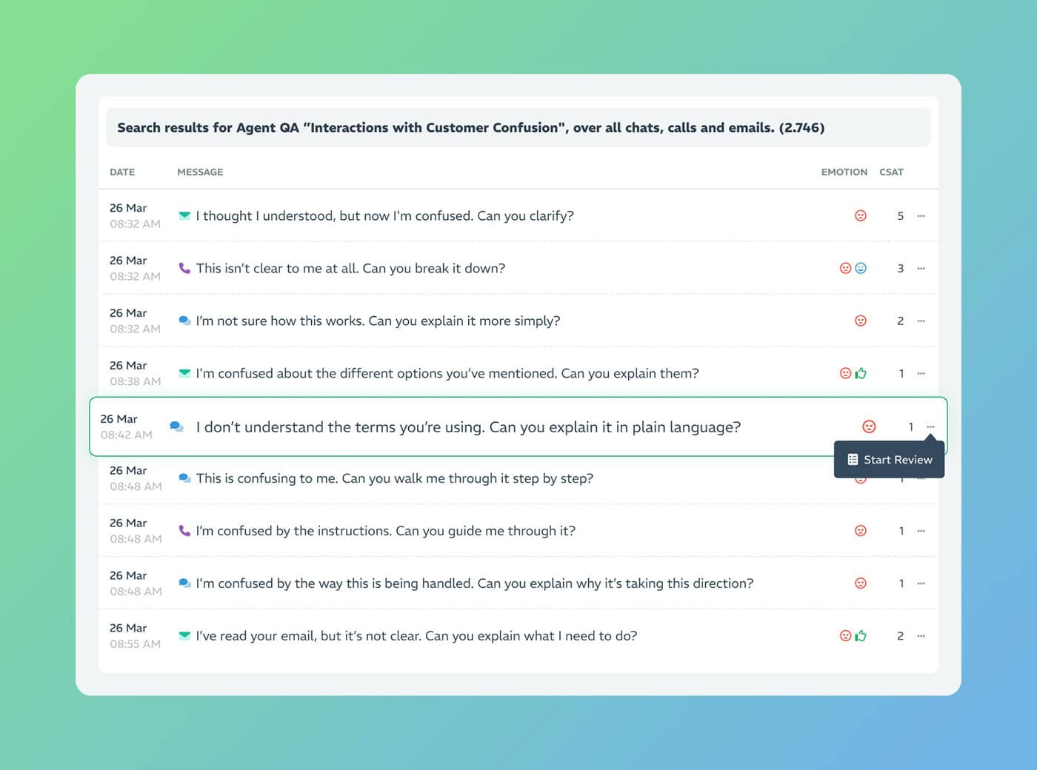Open the more options menu for "I thought I understood"

[921, 216]
